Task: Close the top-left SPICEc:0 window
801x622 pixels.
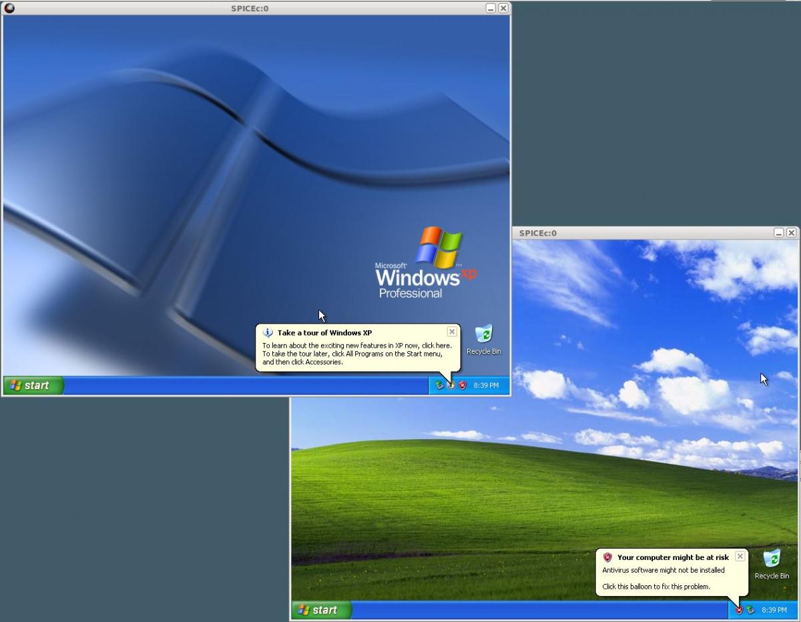Action: click(x=503, y=8)
